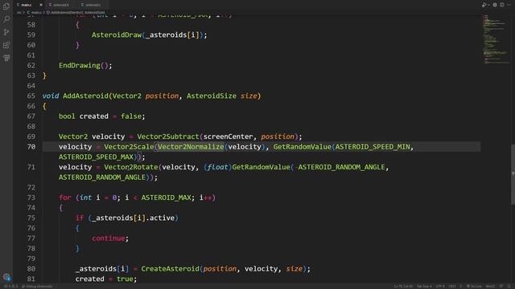Viewport: 515px width, 289px height.
Task: Click the problems count in status bar
Action: (x=10, y=287)
